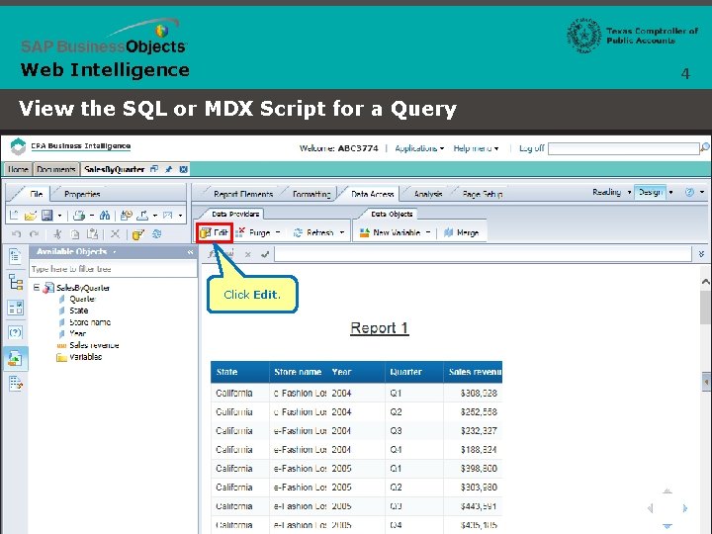Close the SalesByQuarter document tab

(184, 169)
